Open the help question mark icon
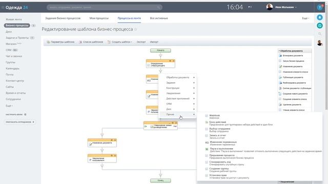 (319, 8)
